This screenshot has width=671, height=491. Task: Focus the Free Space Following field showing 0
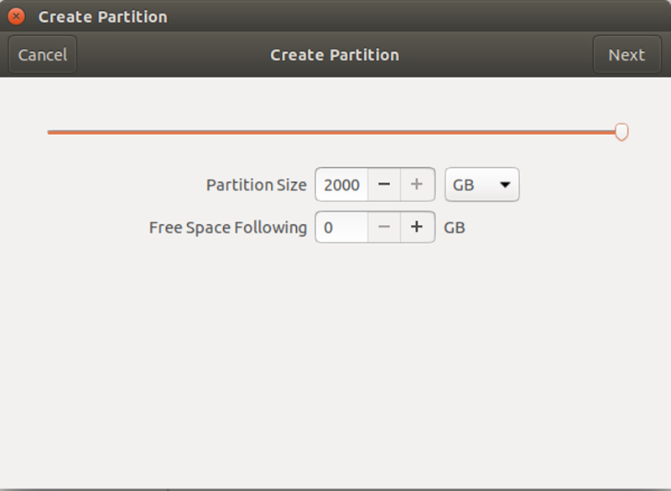(341, 227)
